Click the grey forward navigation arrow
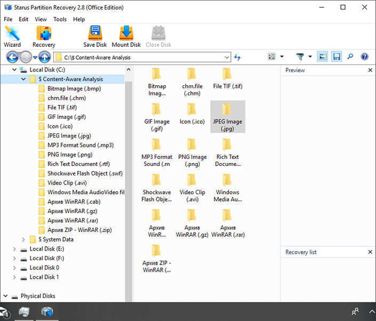 [x=26, y=57]
